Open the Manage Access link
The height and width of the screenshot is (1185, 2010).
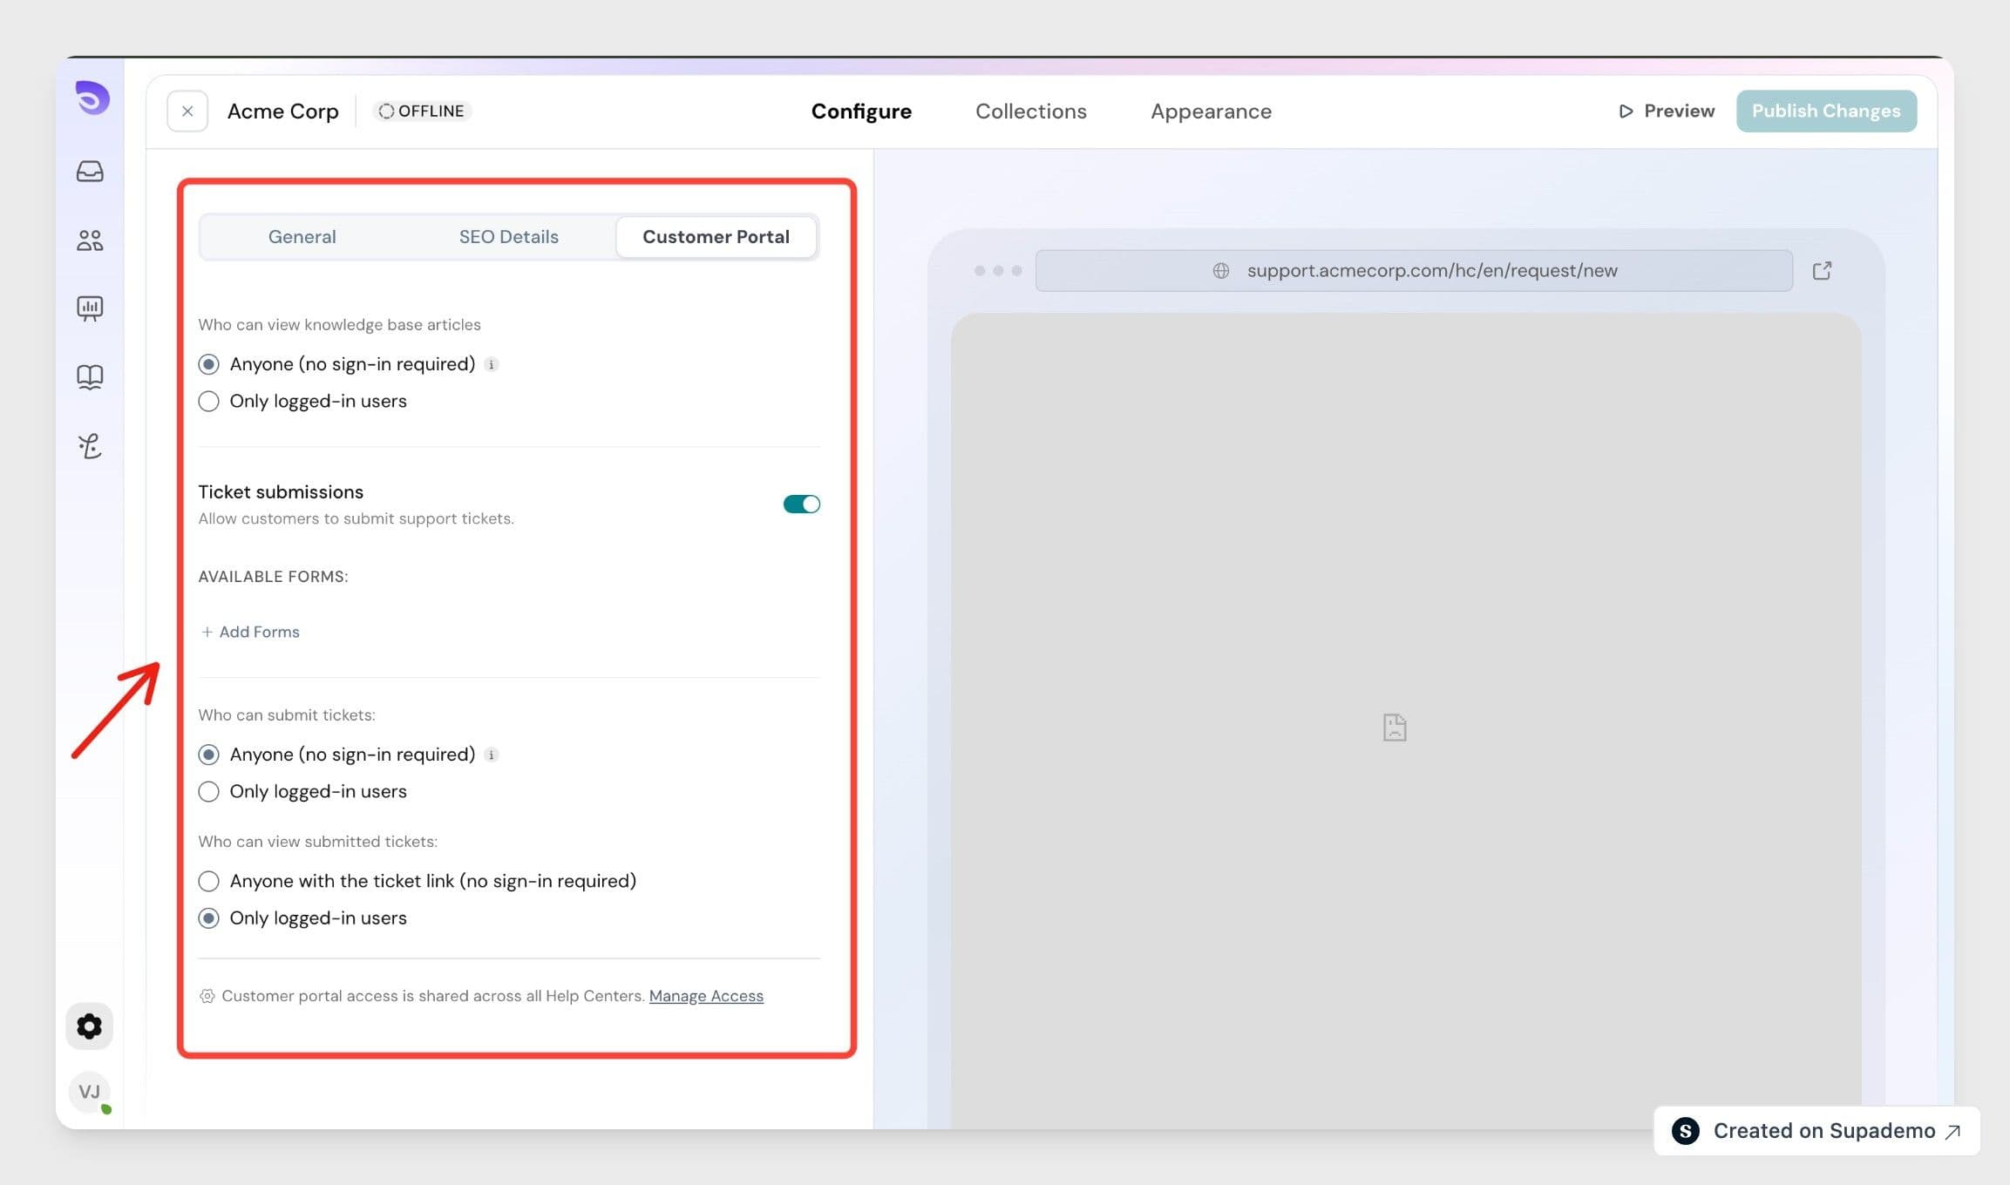coord(706,996)
